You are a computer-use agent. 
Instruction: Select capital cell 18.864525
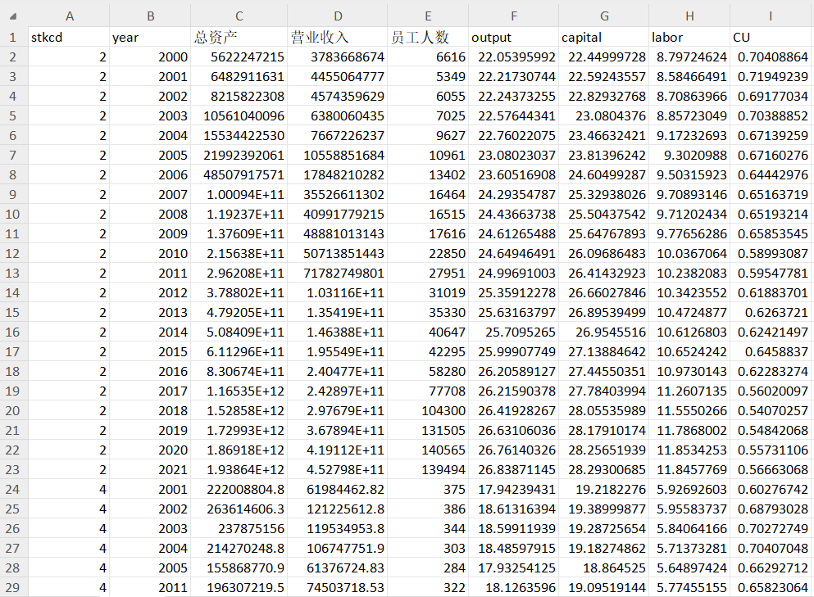(604, 568)
